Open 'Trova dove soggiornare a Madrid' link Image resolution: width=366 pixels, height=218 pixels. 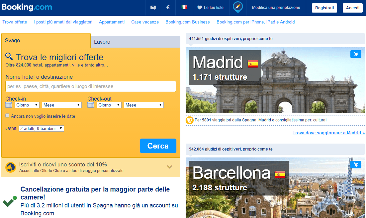click(x=328, y=133)
